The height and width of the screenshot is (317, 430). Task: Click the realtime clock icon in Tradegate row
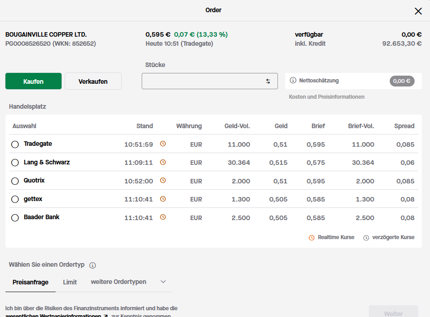tap(163, 144)
